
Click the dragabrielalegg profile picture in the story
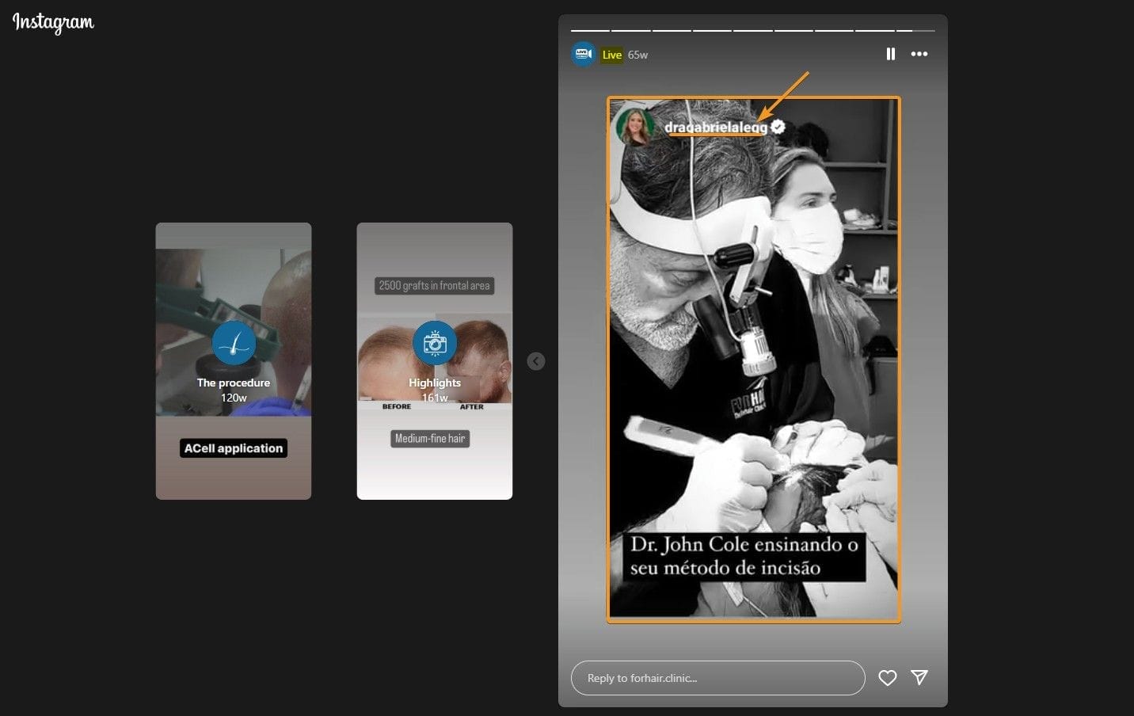[634, 125]
